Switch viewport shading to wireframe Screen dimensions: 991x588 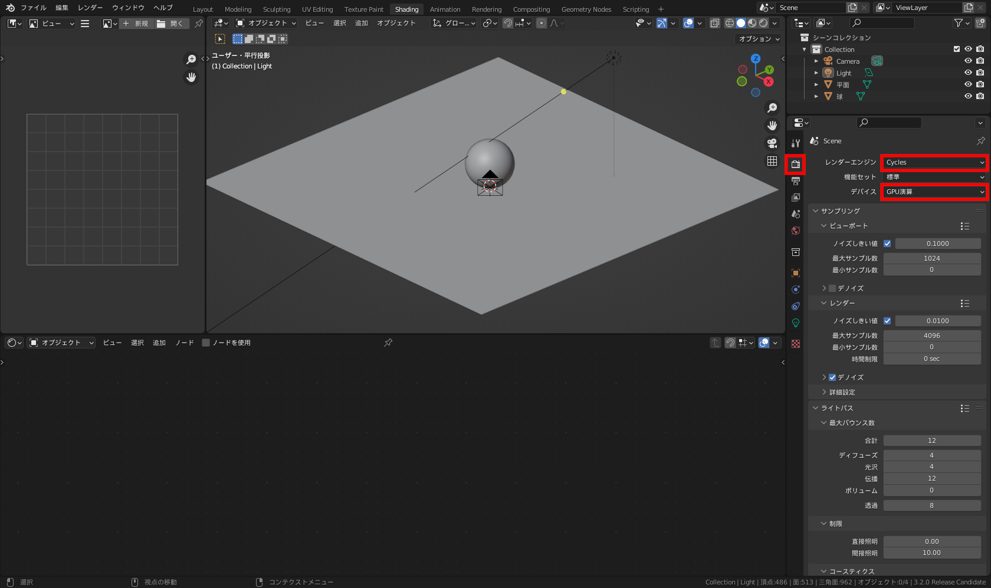(x=730, y=23)
